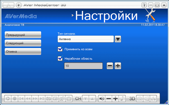Click the 'Следующий' button
169x105 pixels.
(x=23, y=43)
